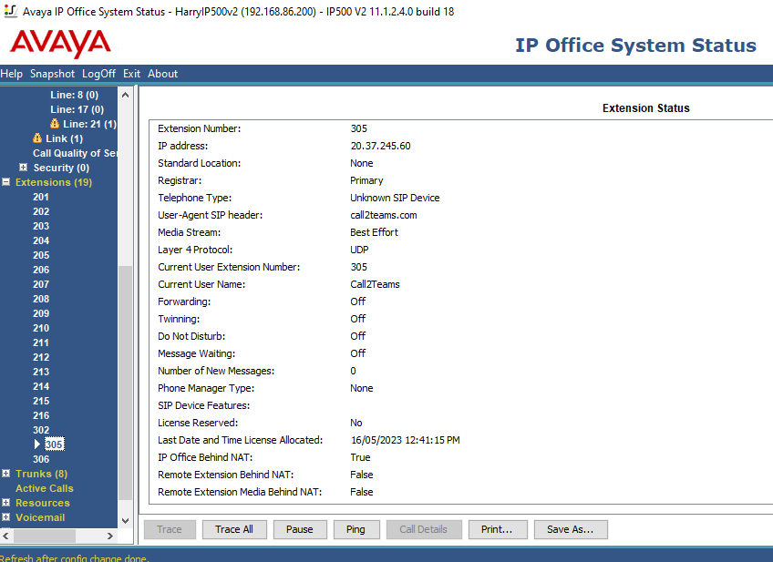Select extension 208 in the tree

41,299
